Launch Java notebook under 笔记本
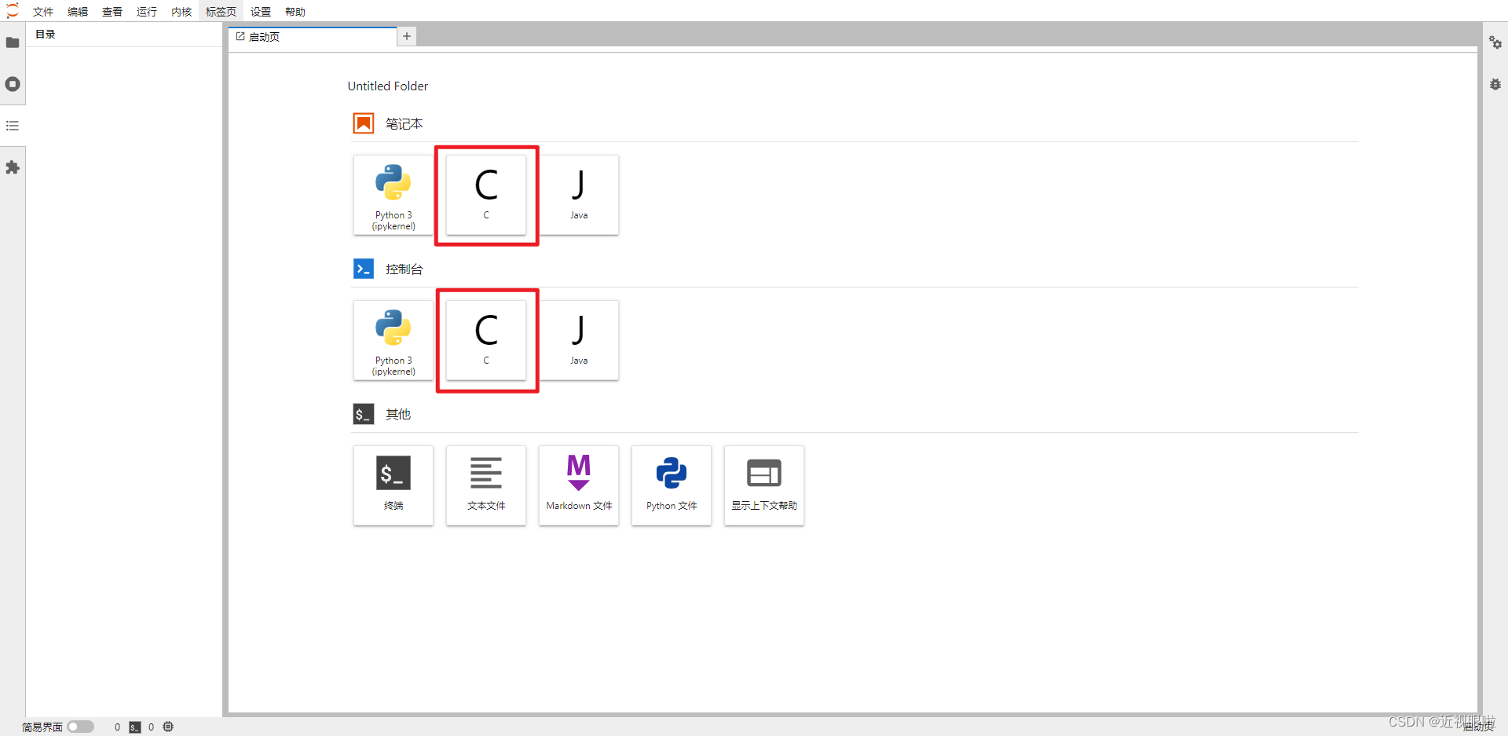 [579, 195]
